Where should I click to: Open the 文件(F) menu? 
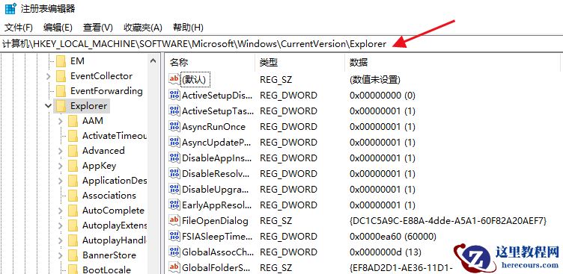[x=18, y=28]
